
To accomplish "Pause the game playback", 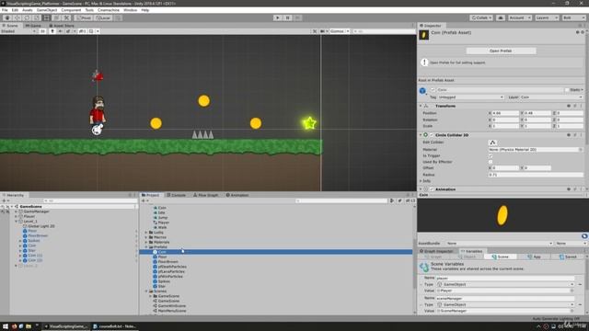I will pyautogui.click(x=287, y=17).
